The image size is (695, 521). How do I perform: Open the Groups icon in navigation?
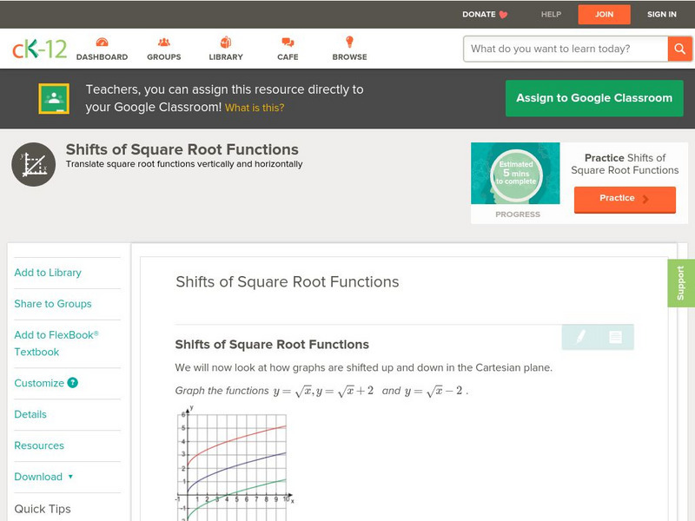[x=163, y=43]
